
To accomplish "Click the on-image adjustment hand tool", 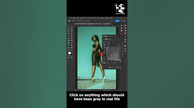I will coord(104,45).
